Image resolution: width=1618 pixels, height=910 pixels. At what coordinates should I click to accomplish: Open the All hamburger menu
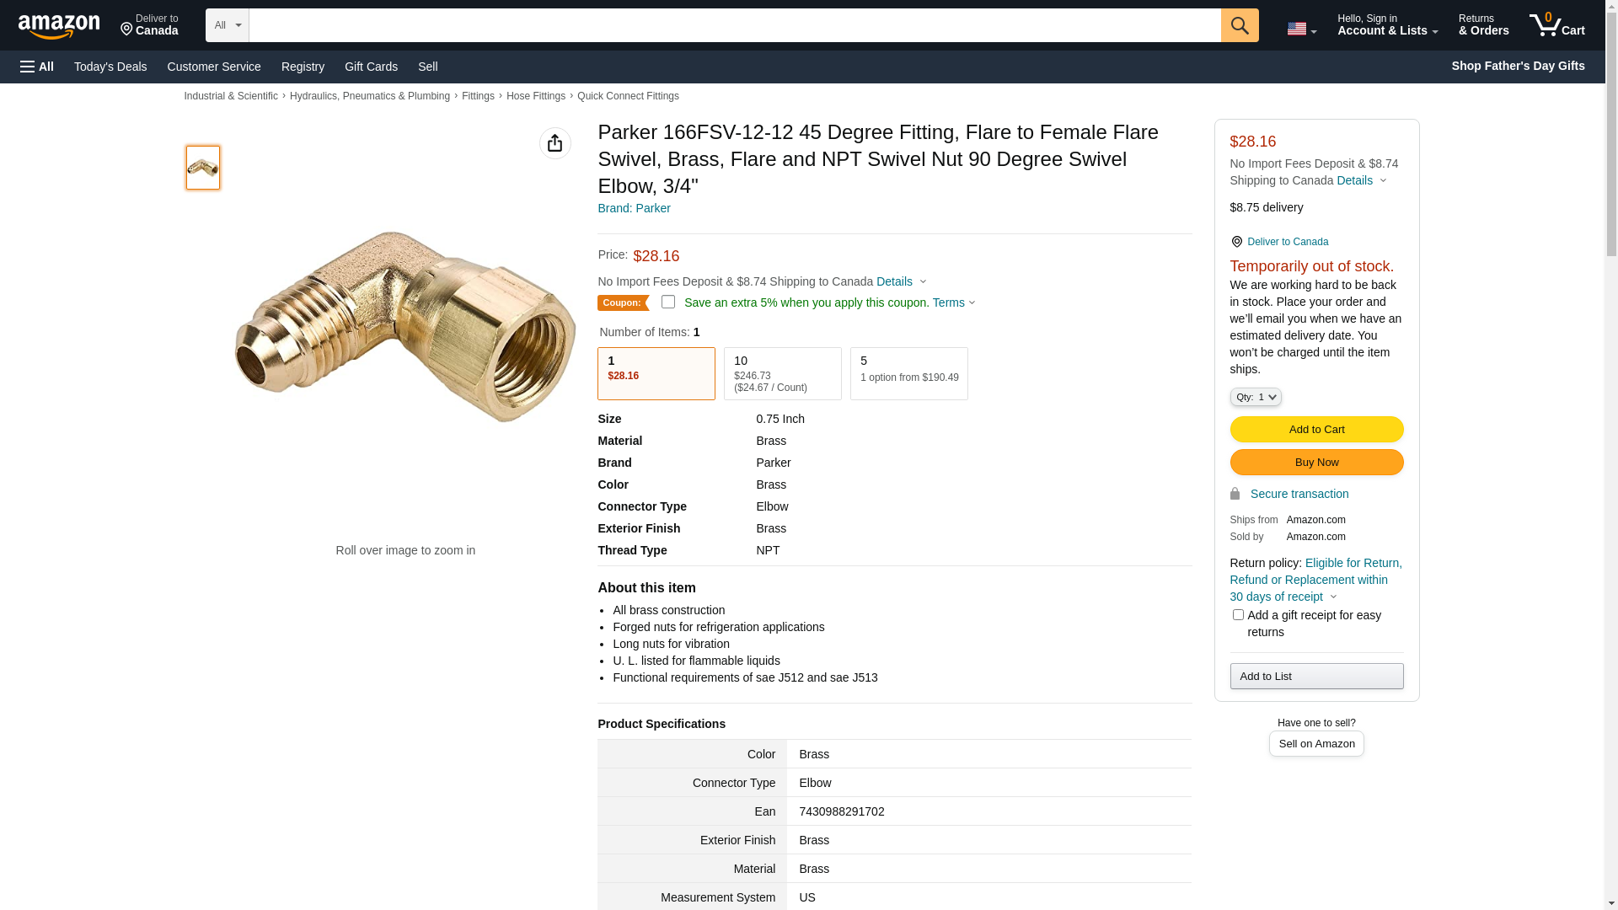37,67
